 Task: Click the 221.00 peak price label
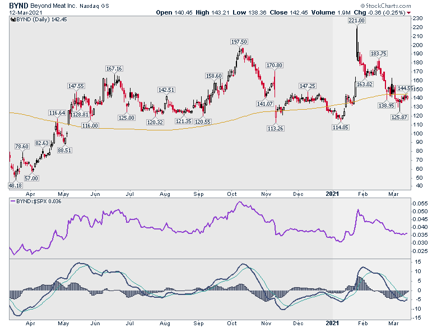pyautogui.click(x=356, y=20)
